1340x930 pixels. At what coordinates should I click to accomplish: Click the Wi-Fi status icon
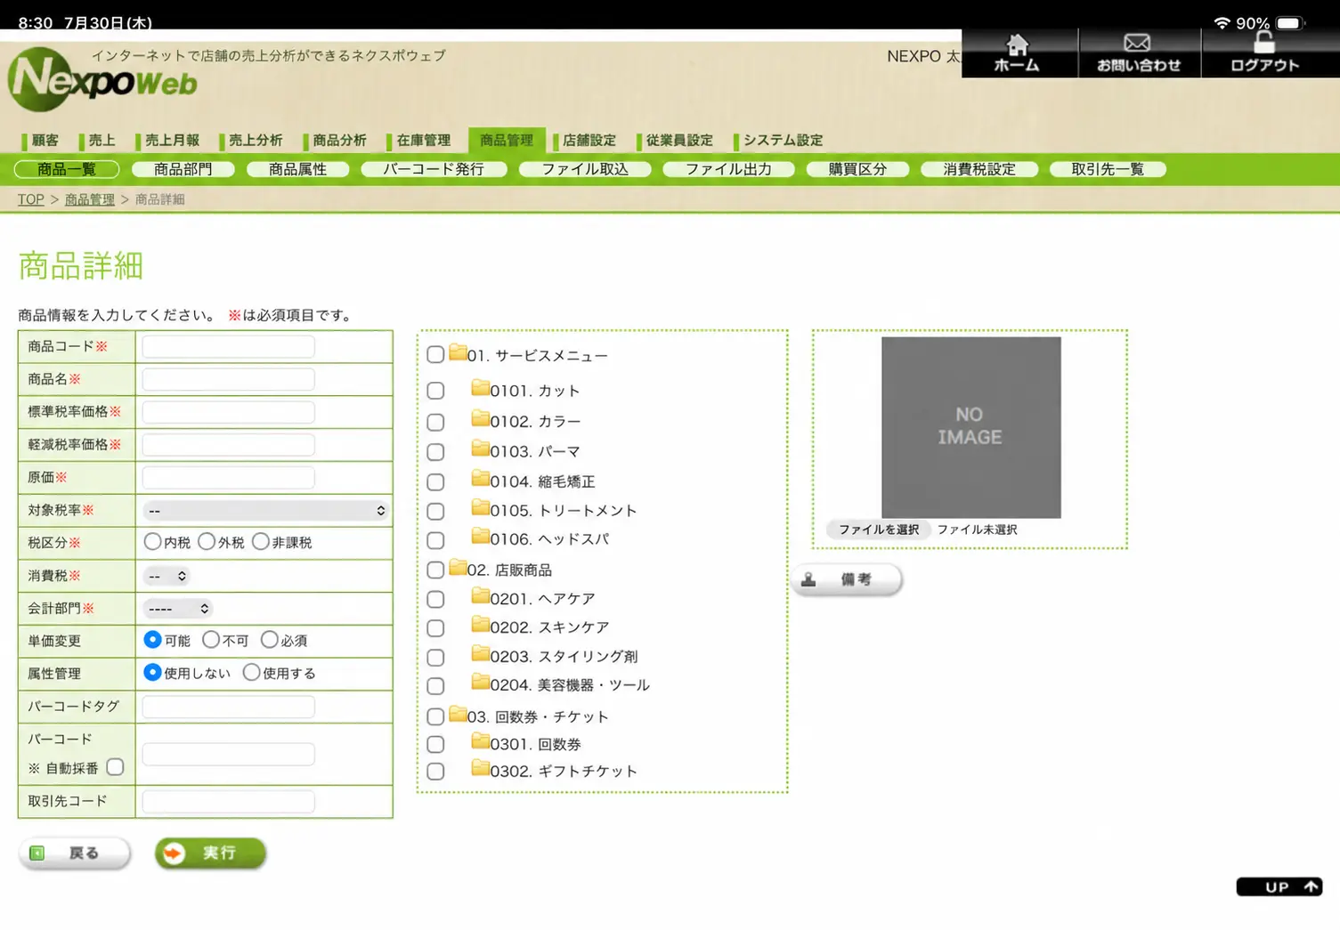point(1222,23)
